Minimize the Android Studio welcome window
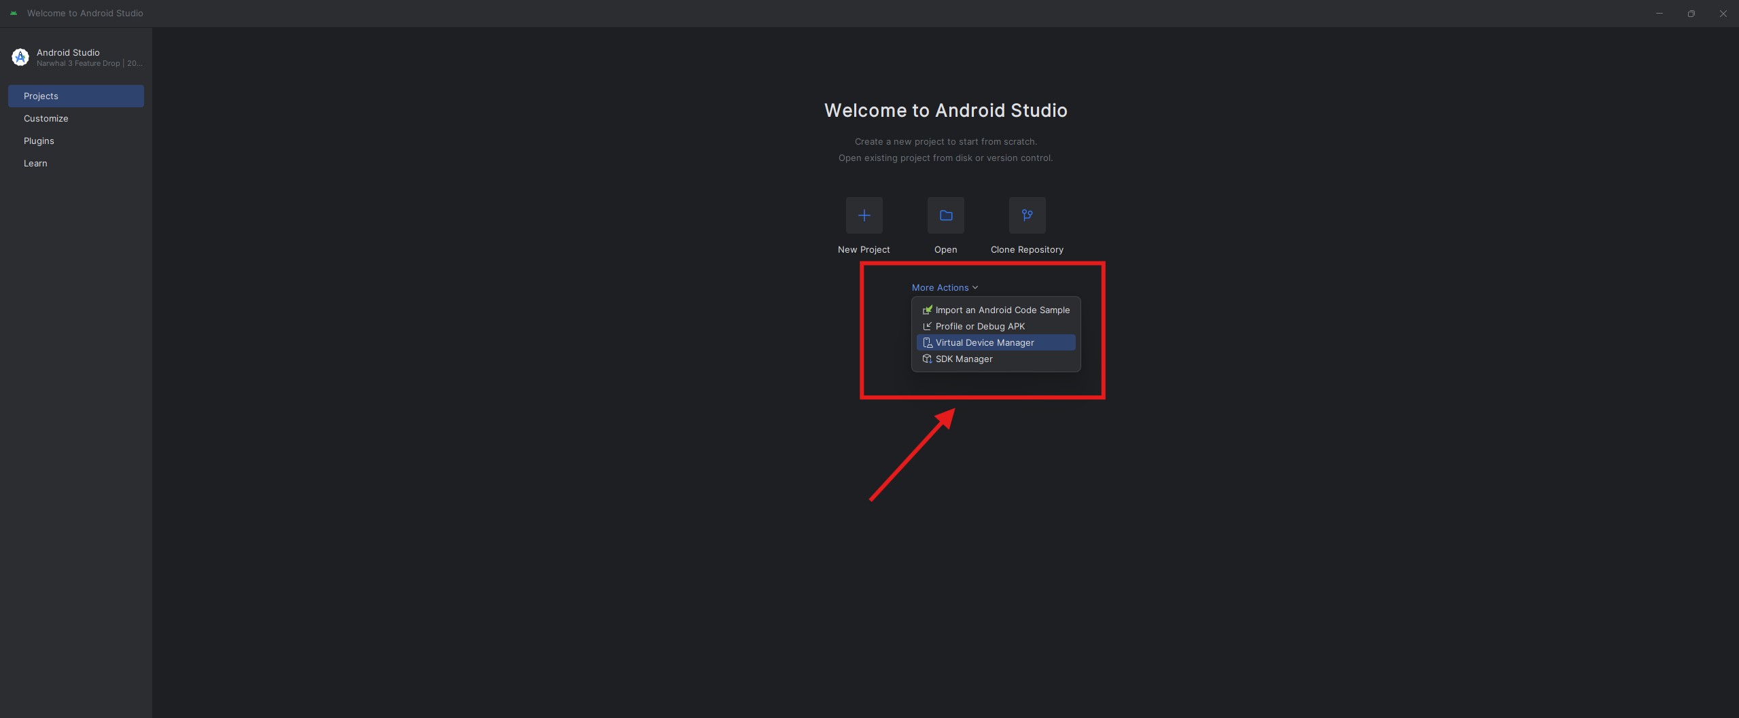The height and width of the screenshot is (718, 1739). click(1659, 14)
